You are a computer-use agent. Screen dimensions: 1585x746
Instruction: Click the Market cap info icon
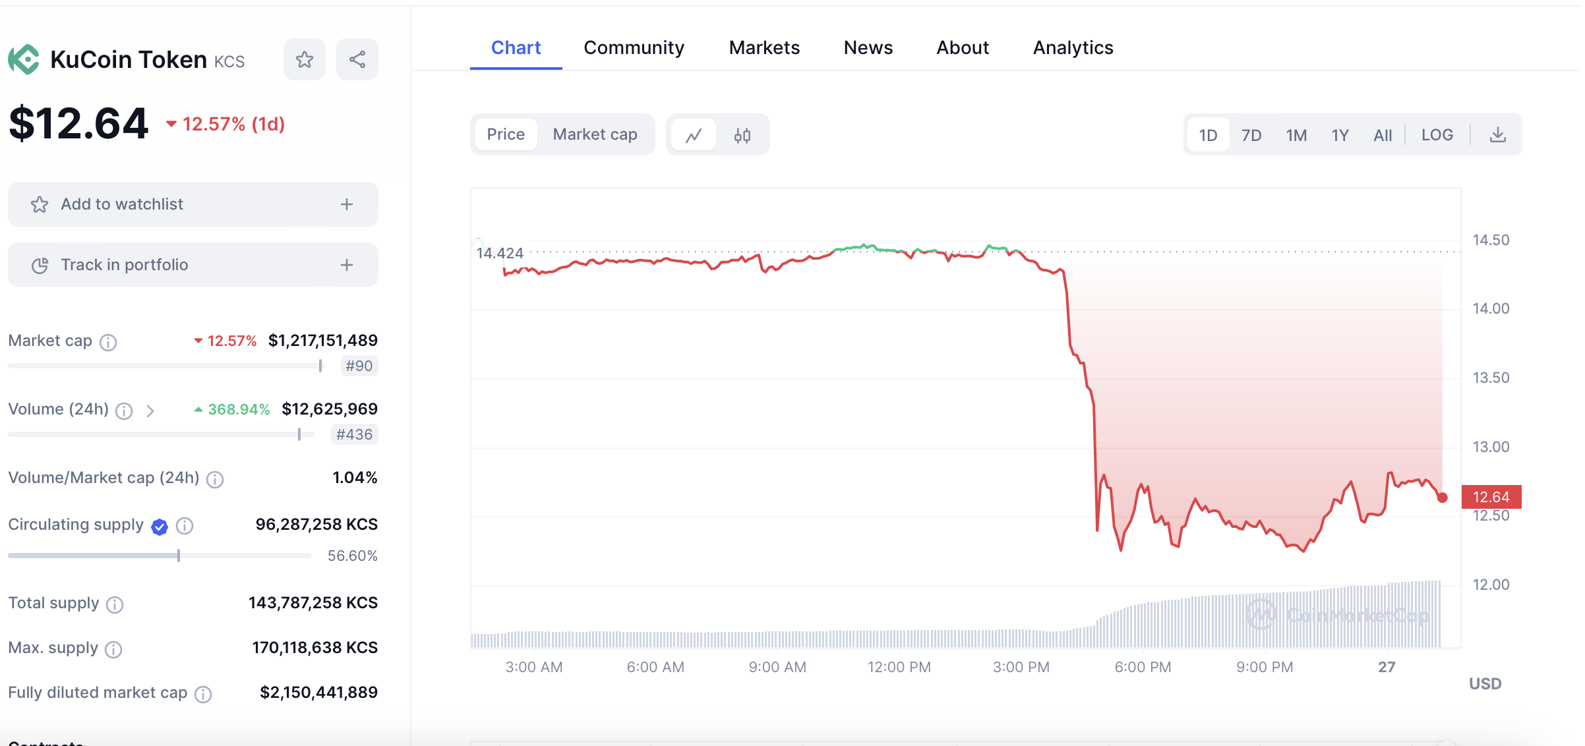108,342
